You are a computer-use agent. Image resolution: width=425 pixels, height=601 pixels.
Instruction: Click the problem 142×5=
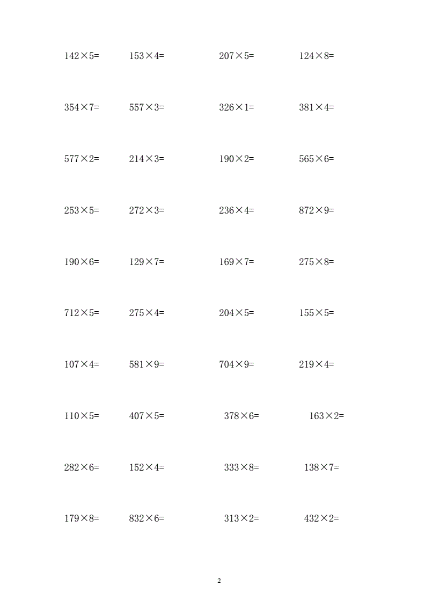[82, 56]
